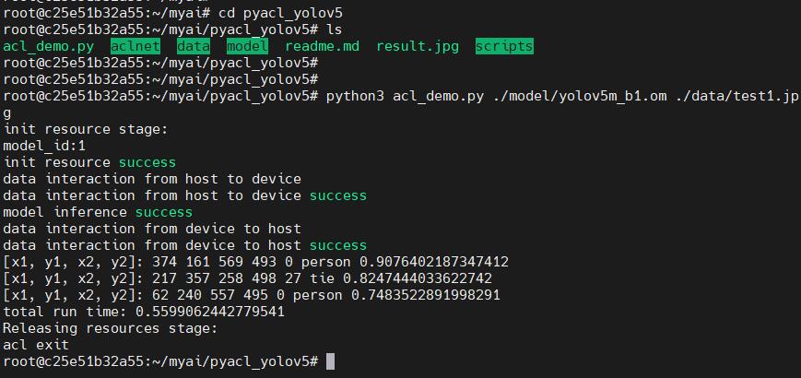Click the readme.md file name

coord(322,46)
